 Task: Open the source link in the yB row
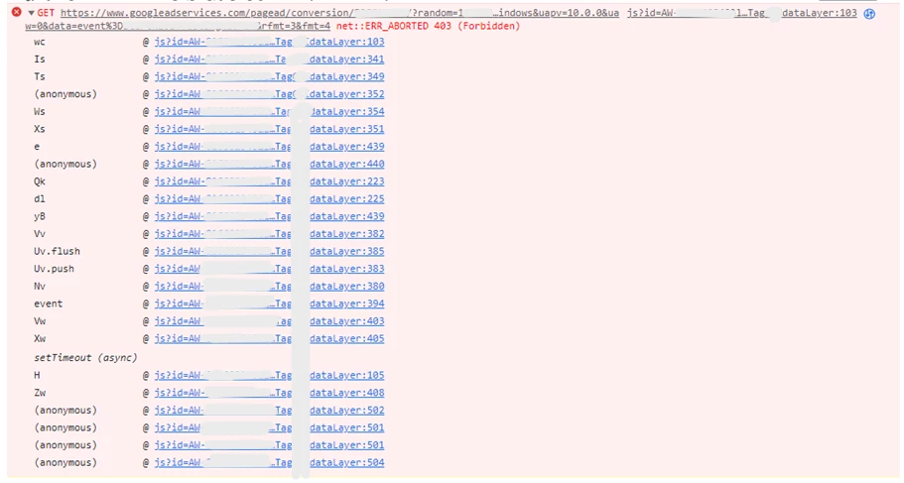click(x=269, y=216)
